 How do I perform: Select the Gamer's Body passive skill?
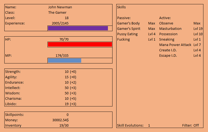(128, 23)
